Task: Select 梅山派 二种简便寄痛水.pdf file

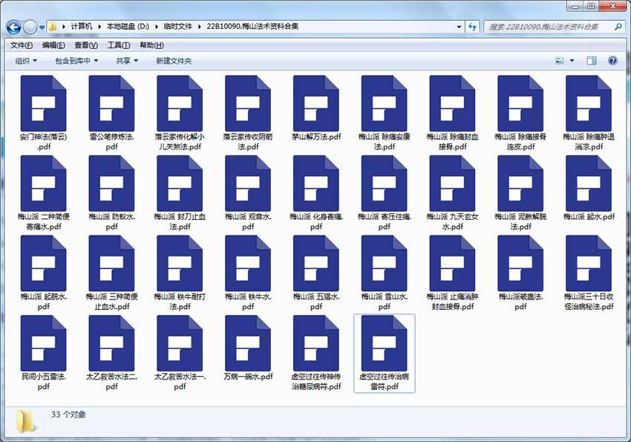Action: [44, 193]
